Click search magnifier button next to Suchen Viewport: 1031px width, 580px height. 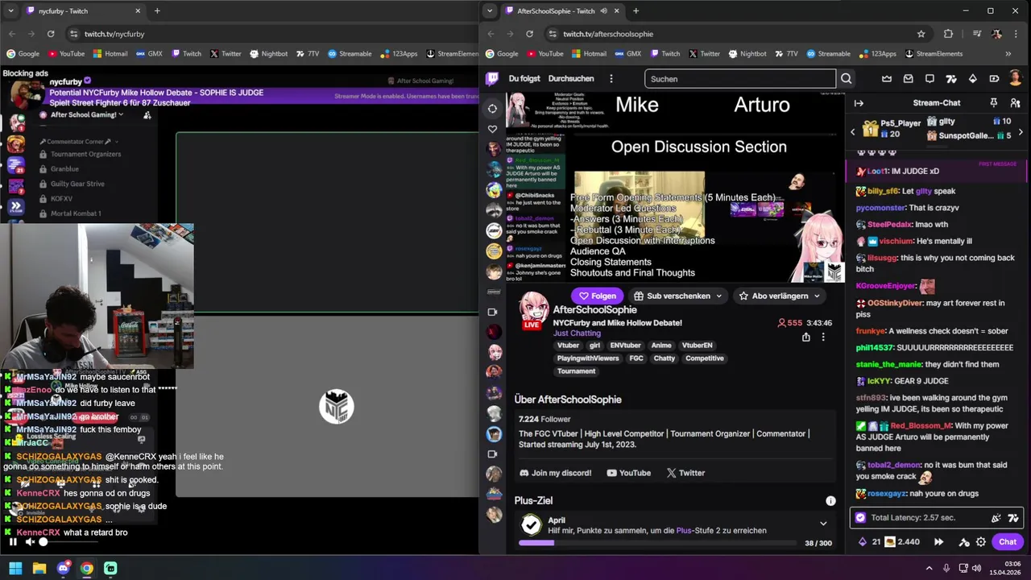click(846, 79)
